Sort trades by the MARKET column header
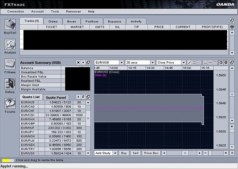Image resolution: width=238 pixels, height=169 pixels. (77, 27)
